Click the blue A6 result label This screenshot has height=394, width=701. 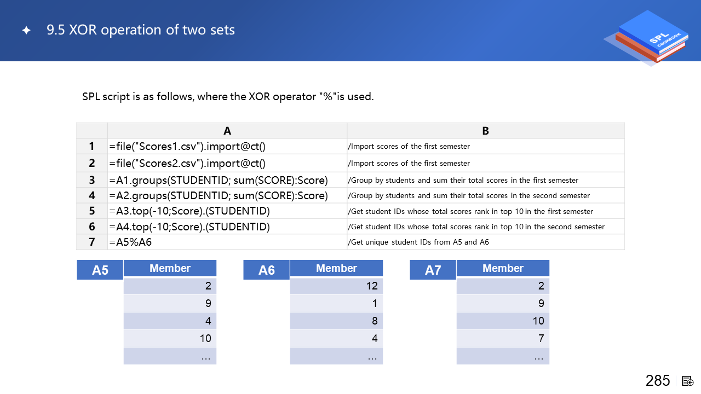point(267,270)
